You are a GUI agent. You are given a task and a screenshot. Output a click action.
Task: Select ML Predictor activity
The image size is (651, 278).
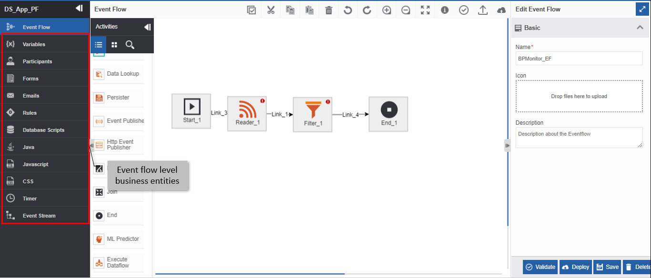tap(117, 239)
